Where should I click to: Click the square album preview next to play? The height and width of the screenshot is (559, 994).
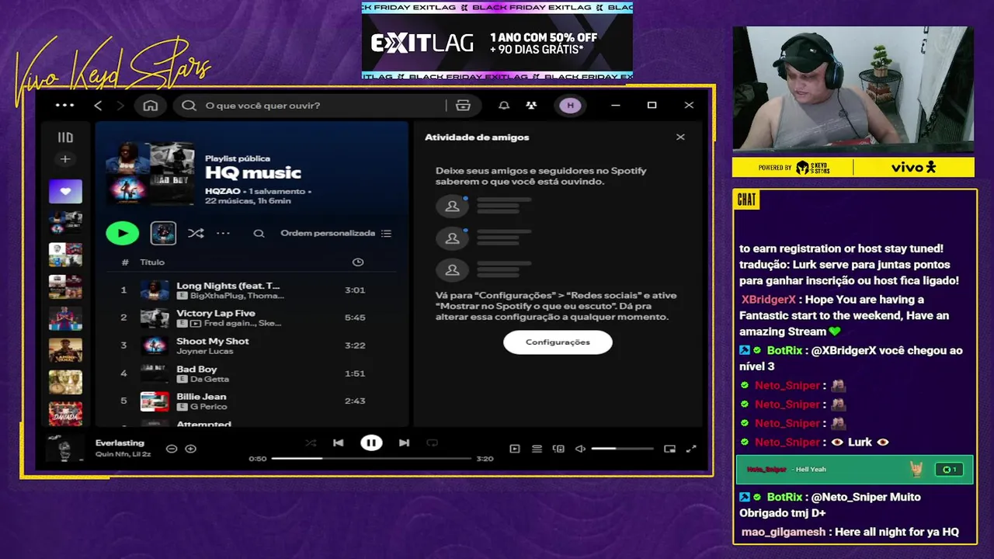[x=163, y=233]
